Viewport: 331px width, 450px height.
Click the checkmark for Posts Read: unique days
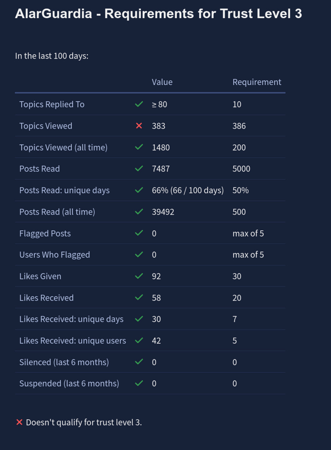[x=139, y=190]
